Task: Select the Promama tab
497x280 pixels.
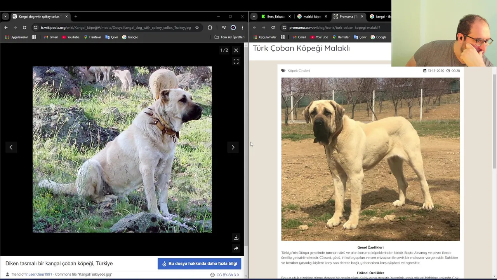Action: tap(348, 16)
